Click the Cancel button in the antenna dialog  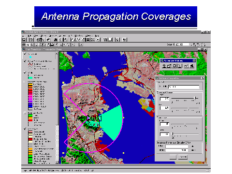pos(183,157)
